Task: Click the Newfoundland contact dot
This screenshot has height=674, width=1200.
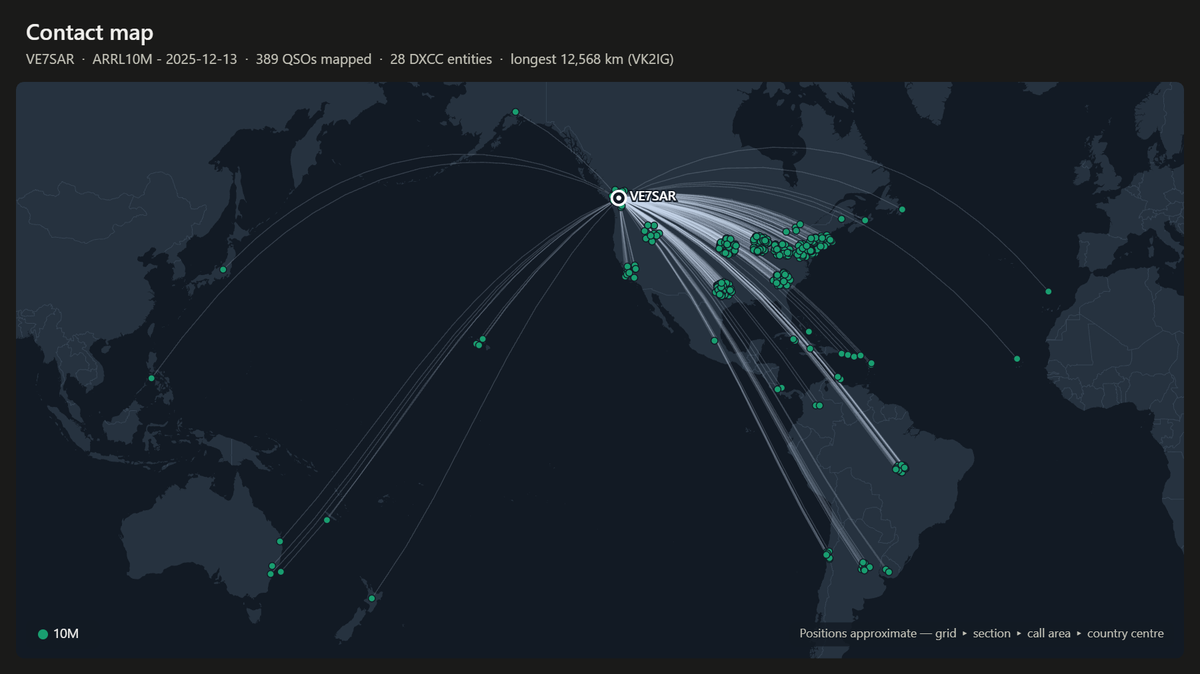Action: (x=902, y=210)
